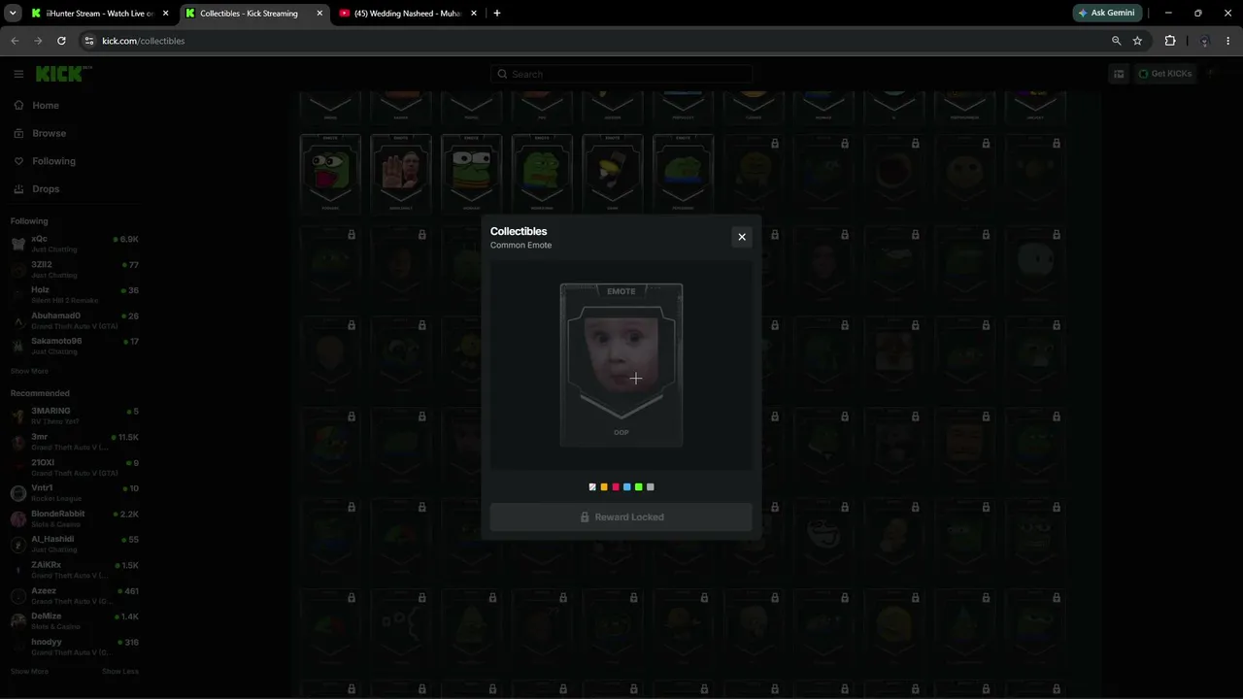The height and width of the screenshot is (699, 1243).
Task: Open ZAIKRx recommended channel
Action: click(75, 570)
